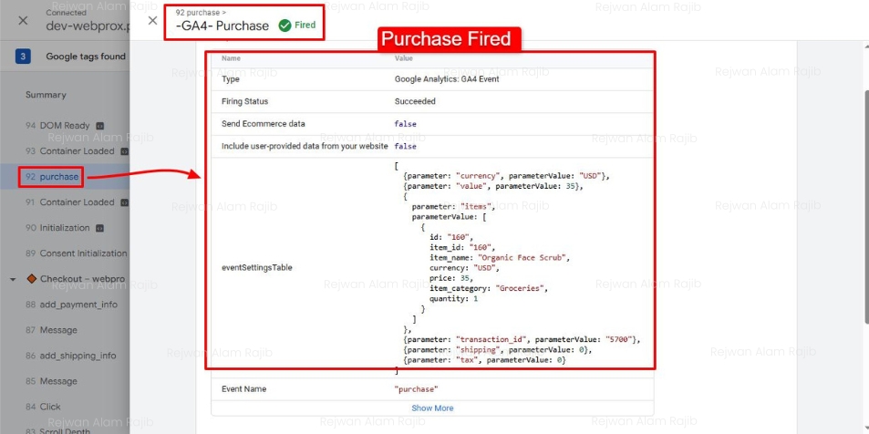Click the badge icon beside Container Loaded 93
This screenshot has height=434, width=869.
click(124, 151)
